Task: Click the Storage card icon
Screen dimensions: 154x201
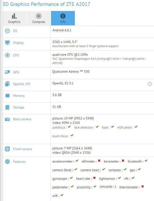Action: (x=7, y=107)
